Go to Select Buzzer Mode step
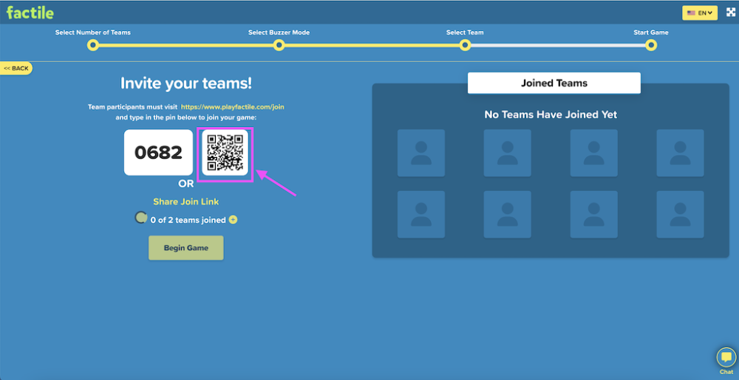Screen dimensions: 739x380 (x=279, y=45)
